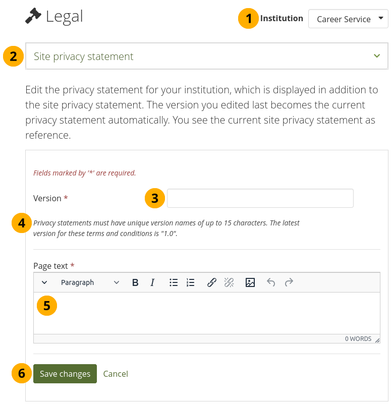Image resolution: width=391 pixels, height=404 pixels.
Task: Click the Cancel link
Action: (x=116, y=374)
